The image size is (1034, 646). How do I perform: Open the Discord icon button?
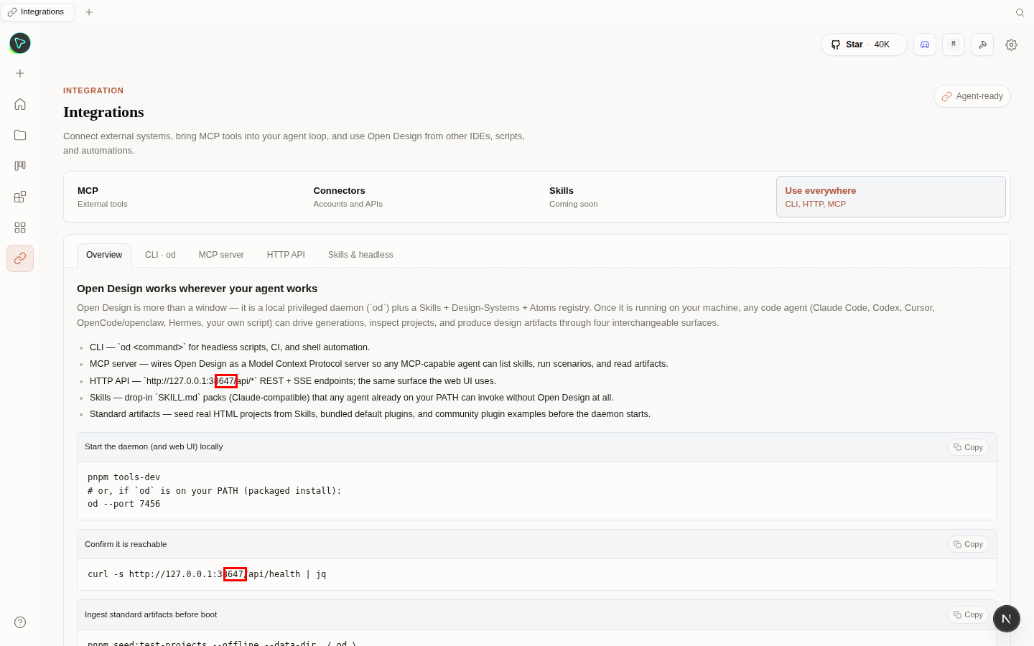[x=925, y=45]
